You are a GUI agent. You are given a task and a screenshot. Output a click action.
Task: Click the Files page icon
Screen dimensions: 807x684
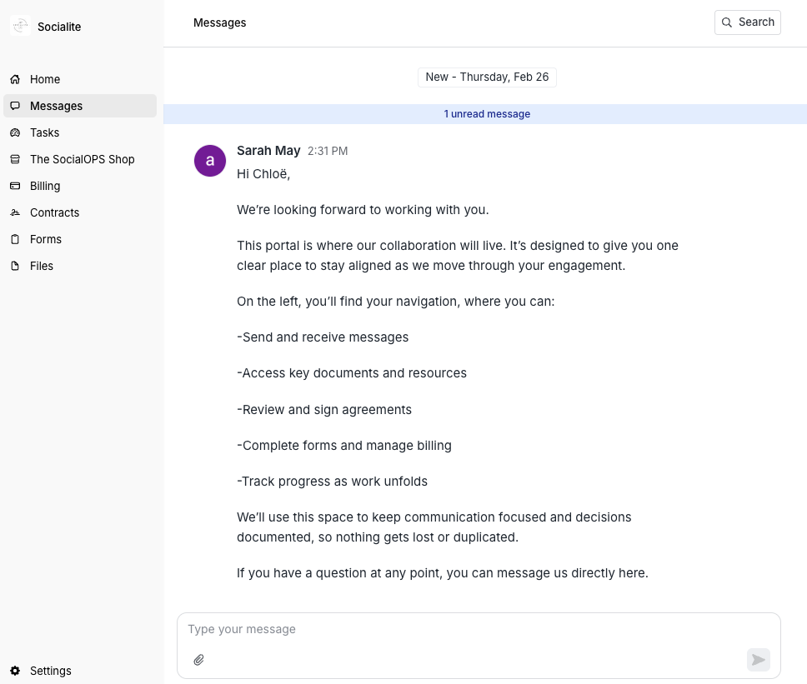point(15,266)
